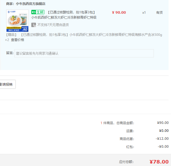Click the 有货 stock status
Screen dimensions: 171x166
[x=159, y=13]
